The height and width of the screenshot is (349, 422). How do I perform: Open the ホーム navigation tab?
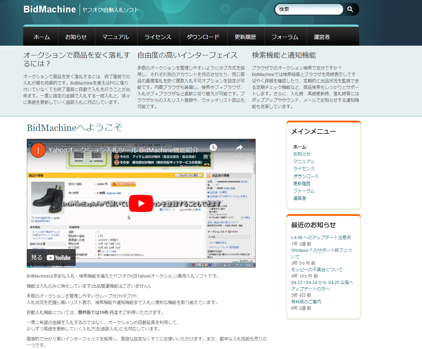(41, 37)
